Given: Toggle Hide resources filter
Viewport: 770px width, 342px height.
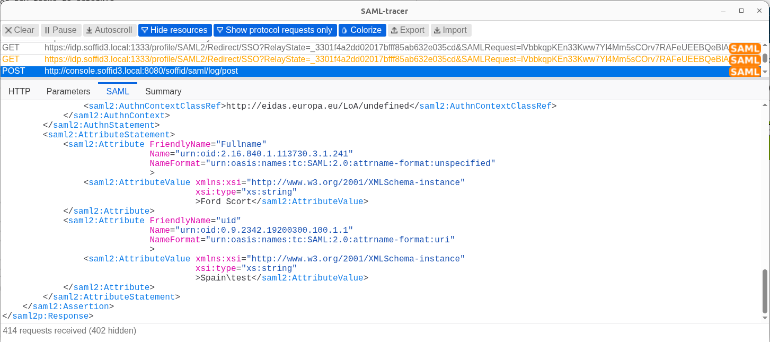Looking at the screenshot, I should [x=175, y=30].
